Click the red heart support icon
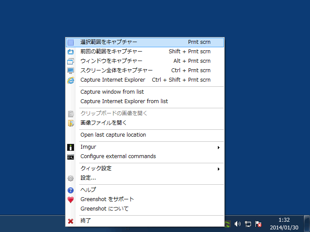 pos(71,200)
